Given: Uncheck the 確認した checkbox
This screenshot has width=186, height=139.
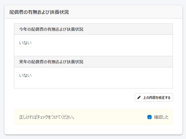Looking at the screenshot, I should pos(150,117).
